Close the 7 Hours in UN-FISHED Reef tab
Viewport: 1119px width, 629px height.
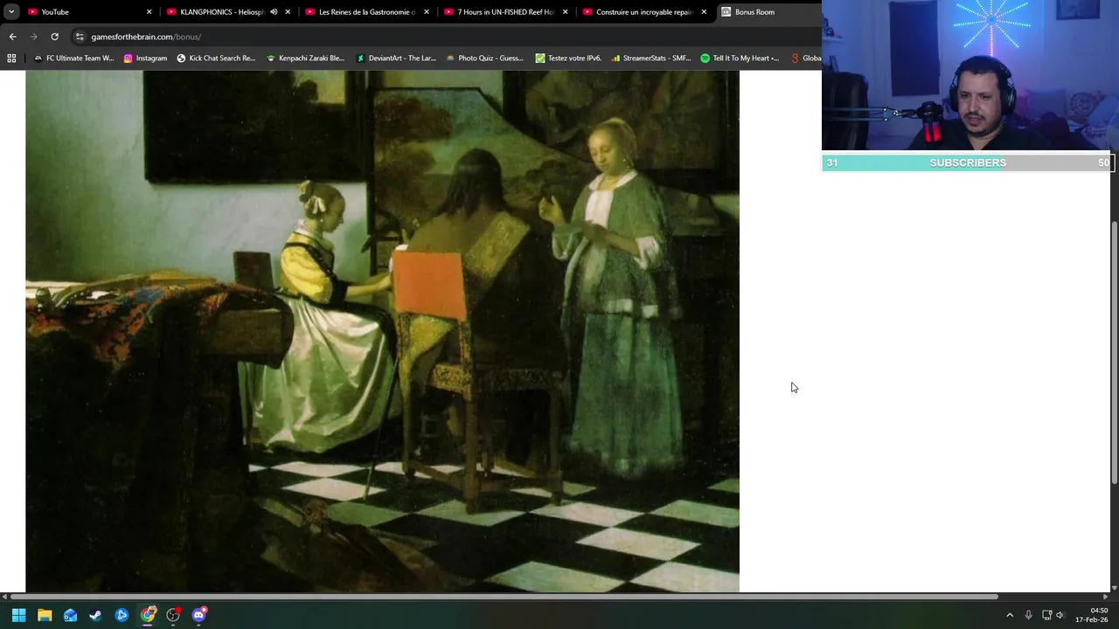pos(566,12)
